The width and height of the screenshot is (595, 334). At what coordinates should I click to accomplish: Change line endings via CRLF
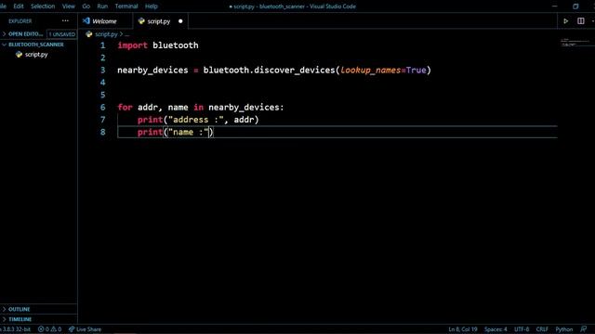[542, 329]
